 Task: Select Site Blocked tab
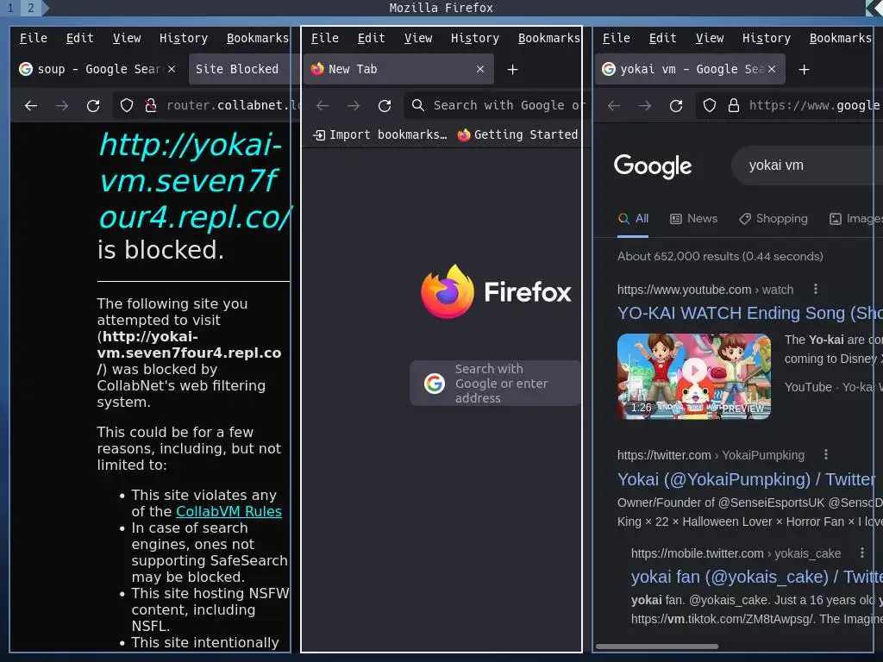[x=240, y=69]
